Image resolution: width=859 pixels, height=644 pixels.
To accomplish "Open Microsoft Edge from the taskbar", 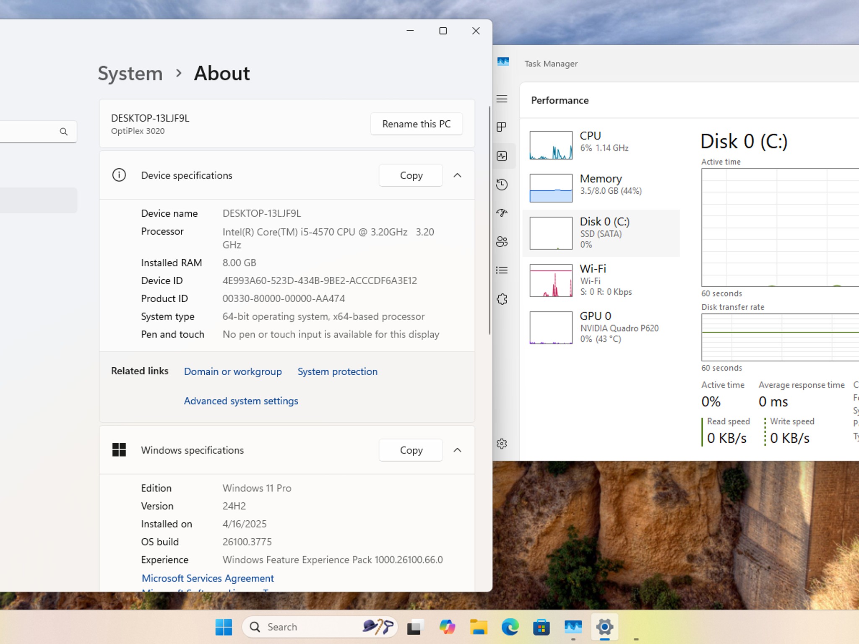I will pyautogui.click(x=510, y=627).
